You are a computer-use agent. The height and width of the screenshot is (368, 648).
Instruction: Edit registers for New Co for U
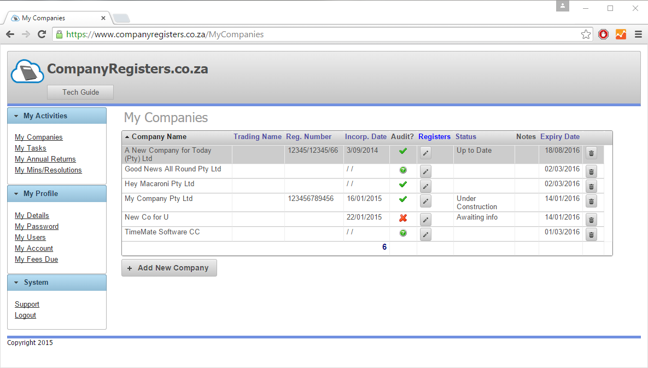point(425,220)
